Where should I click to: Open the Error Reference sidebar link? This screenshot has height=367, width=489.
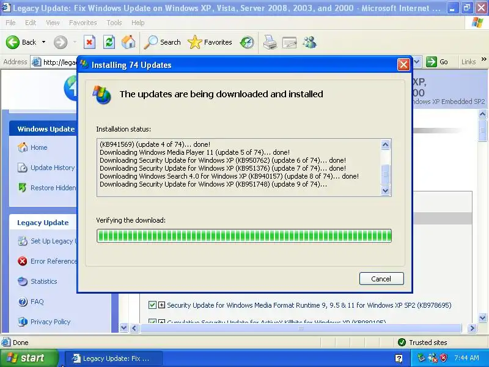pos(53,261)
